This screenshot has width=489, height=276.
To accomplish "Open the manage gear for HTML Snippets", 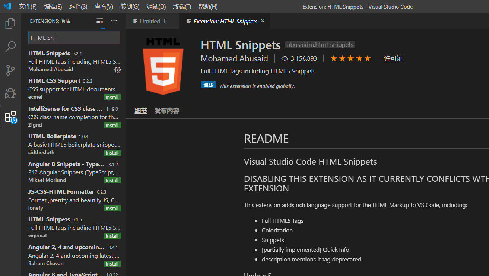I will [117, 70].
